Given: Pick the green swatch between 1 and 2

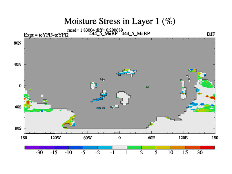Looking at the screenshot, I should [134, 148].
